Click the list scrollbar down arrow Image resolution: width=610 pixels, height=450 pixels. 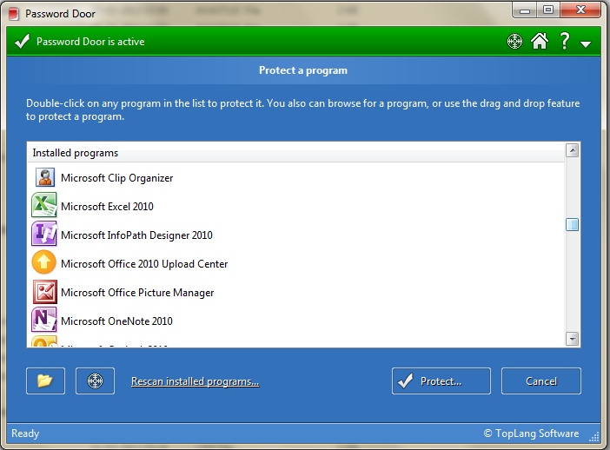(573, 339)
